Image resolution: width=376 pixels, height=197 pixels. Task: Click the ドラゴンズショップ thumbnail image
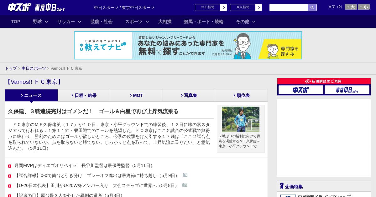tap(288, 196)
